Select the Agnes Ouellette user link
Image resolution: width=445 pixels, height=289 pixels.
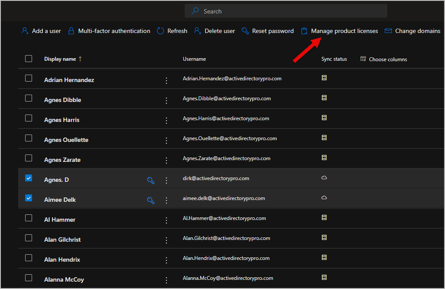pyautogui.click(x=66, y=140)
